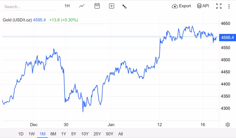Click the add comparison plus icon
The height and width of the screenshot is (138, 236).
111,6
